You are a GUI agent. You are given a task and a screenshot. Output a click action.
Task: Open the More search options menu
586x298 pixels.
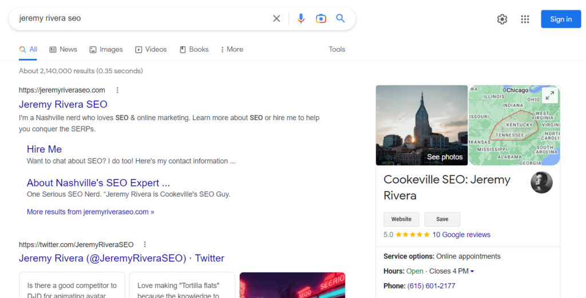232,49
